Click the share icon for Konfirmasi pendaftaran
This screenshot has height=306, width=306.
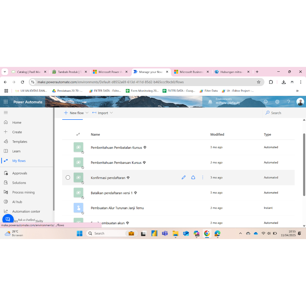coord(193,178)
